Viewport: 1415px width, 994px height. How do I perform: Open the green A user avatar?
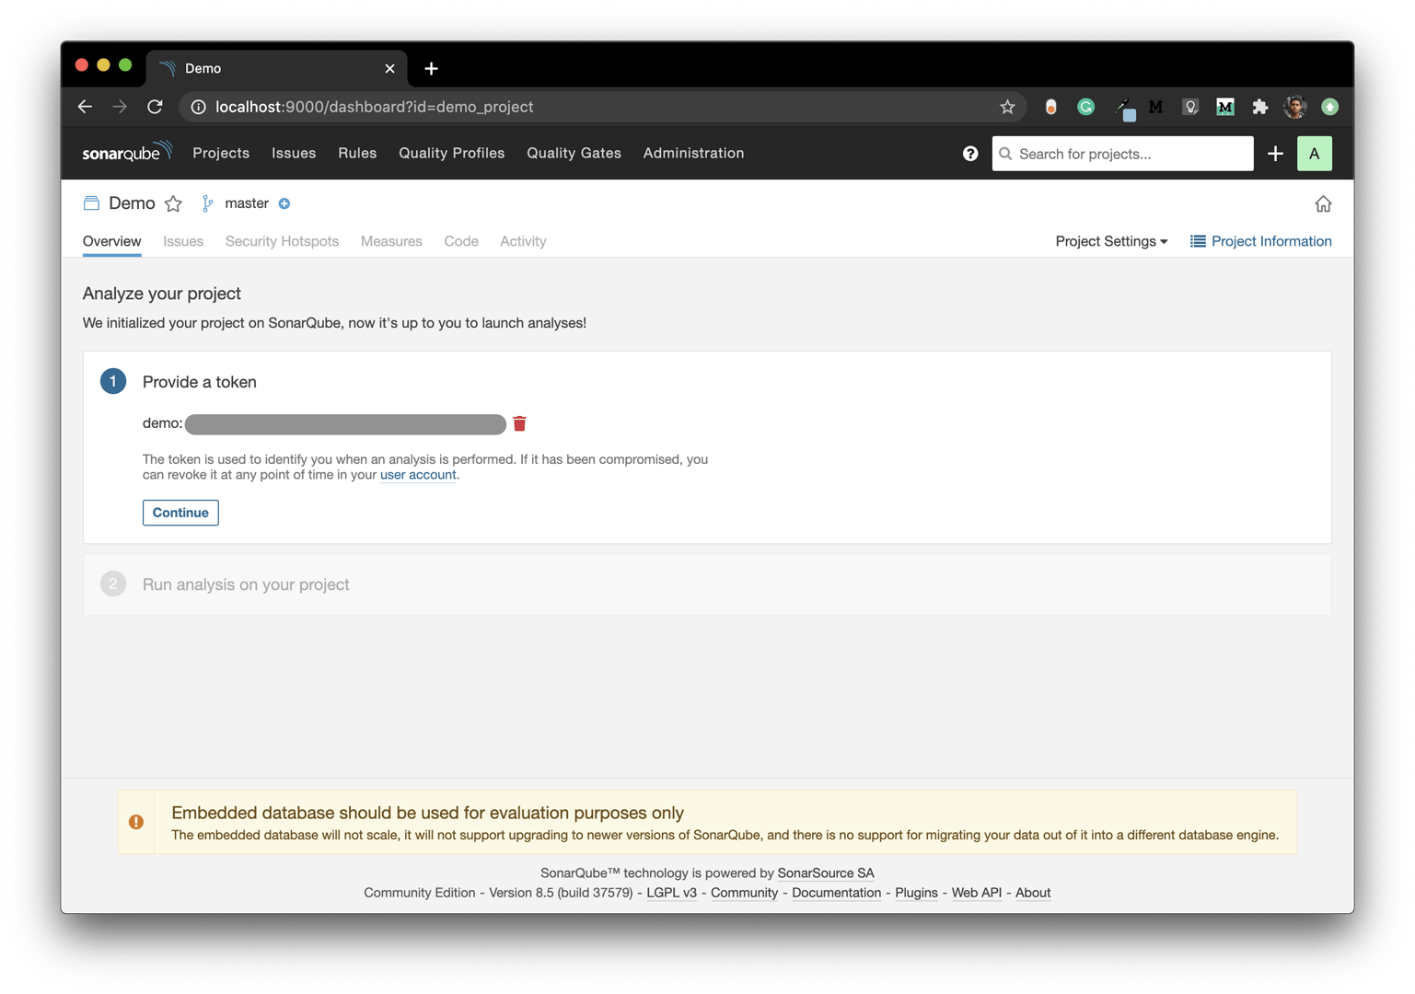(x=1314, y=154)
